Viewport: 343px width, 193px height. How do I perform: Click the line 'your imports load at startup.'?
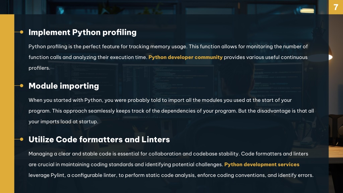point(63,122)
